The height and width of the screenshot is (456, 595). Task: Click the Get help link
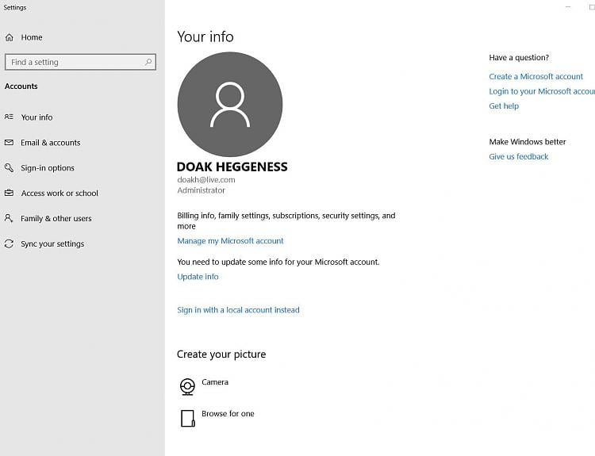(x=504, y=105)
